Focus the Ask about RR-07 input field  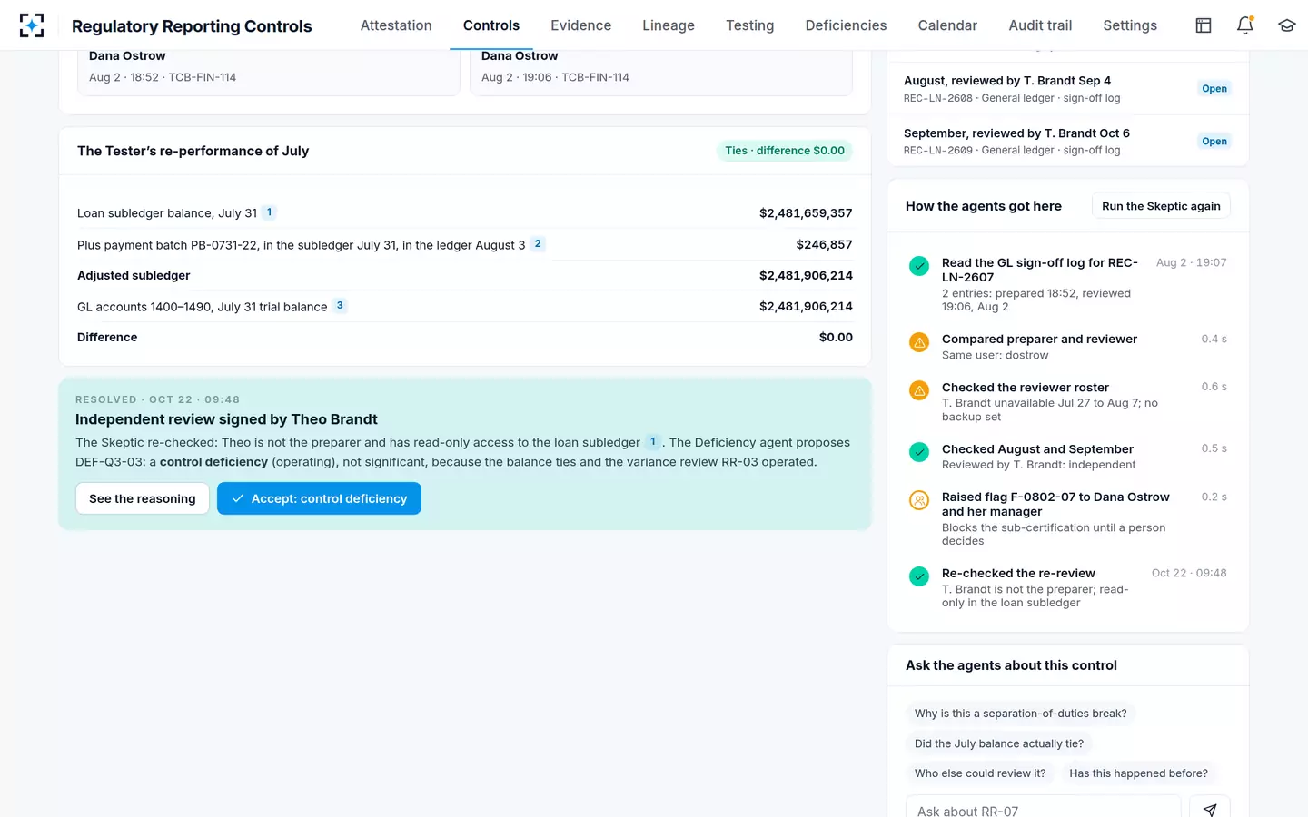(x=1043, y=810)
